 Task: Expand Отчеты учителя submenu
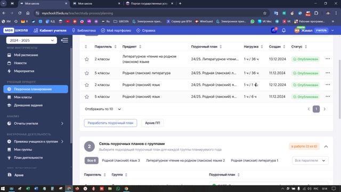62,123
